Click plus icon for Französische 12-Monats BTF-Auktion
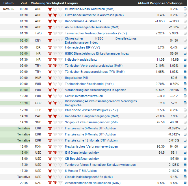The image size is (188, 186). (185, 140)
